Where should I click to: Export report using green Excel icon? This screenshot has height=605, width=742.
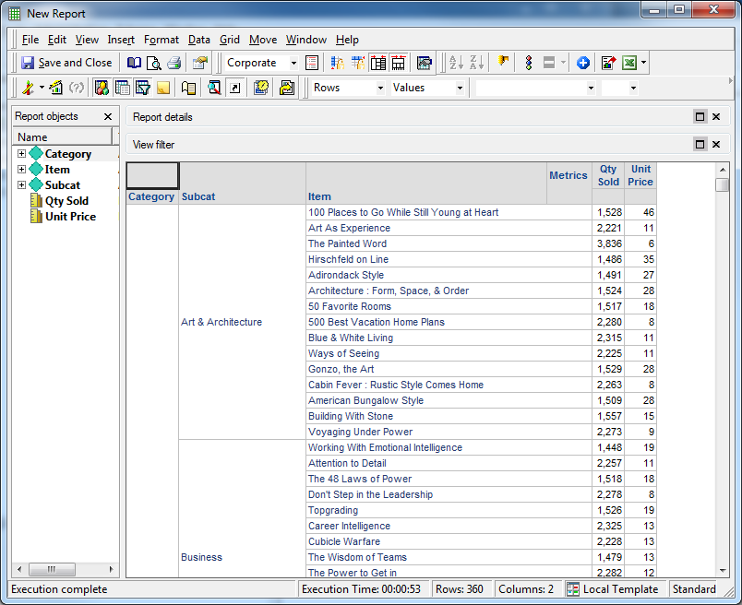tap(629, 63)
